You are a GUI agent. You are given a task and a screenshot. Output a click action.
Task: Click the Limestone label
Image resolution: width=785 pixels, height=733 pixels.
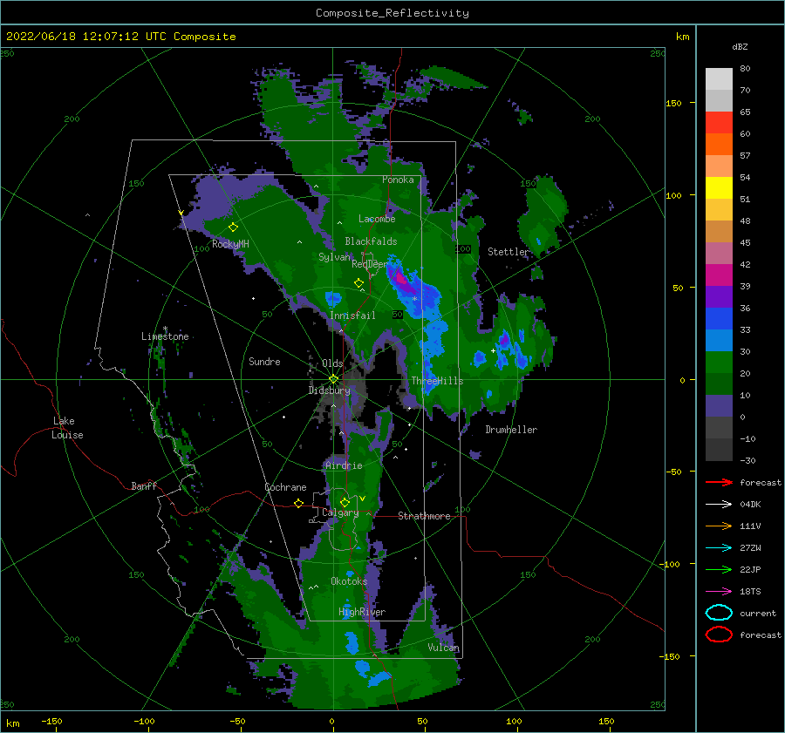coord(165,336)
